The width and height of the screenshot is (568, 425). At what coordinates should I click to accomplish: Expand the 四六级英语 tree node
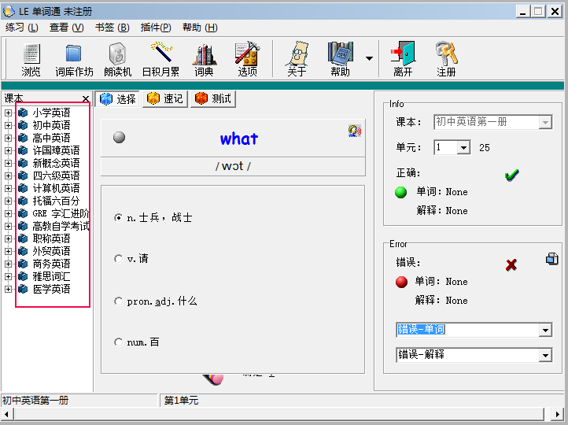click(x=8, y=176)
